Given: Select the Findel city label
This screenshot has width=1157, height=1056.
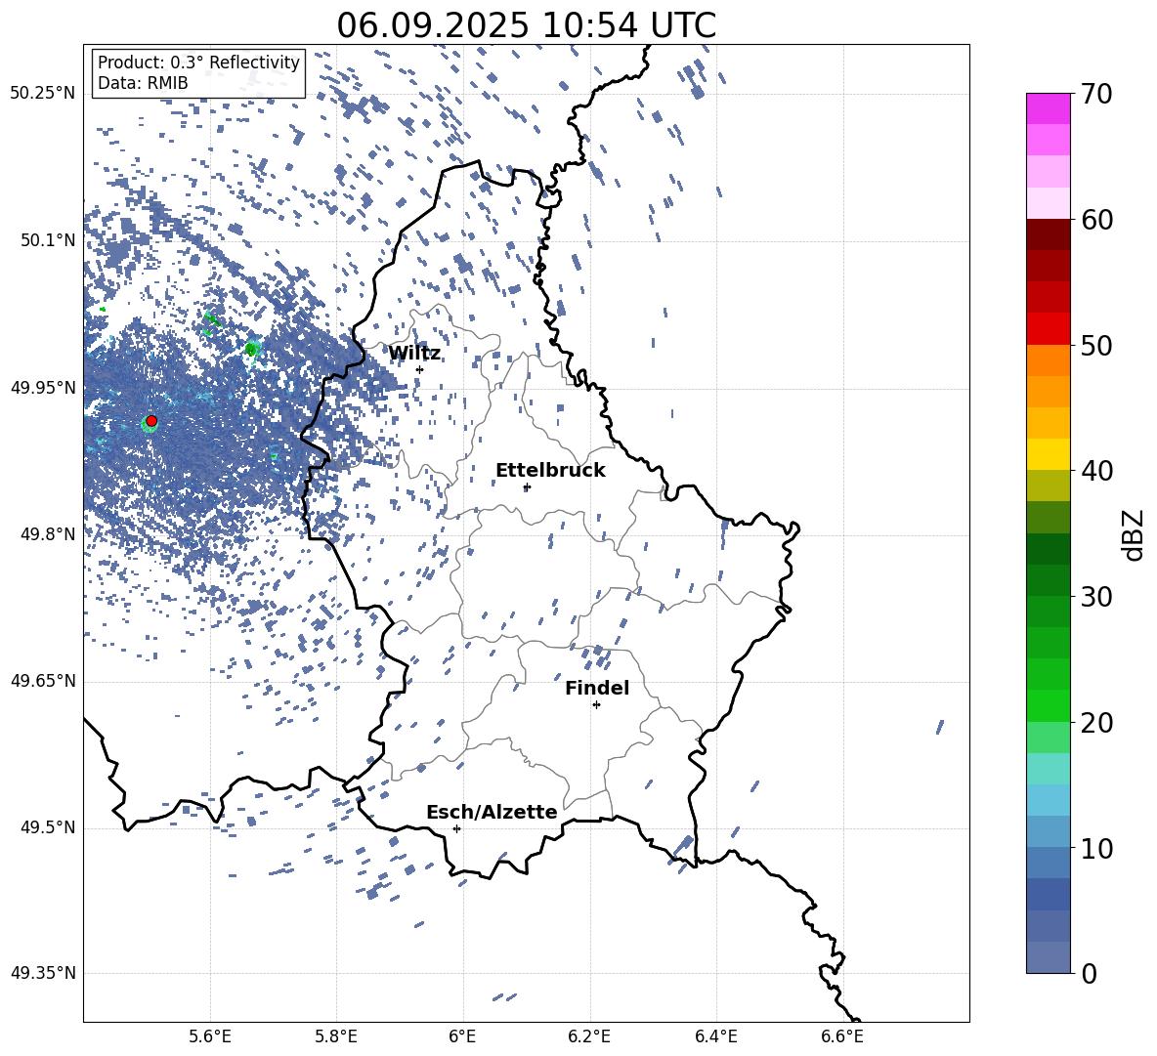Looking at the screenshot, I should point(597,688).
